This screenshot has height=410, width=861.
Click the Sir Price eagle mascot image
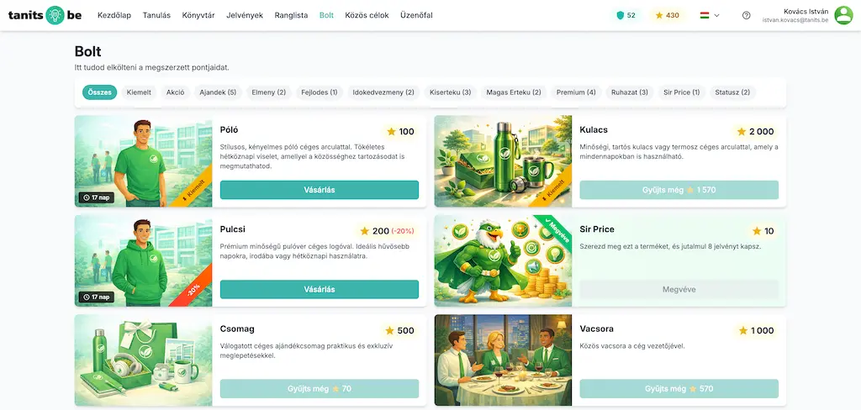pyautogui.click(x=503, y=260)
